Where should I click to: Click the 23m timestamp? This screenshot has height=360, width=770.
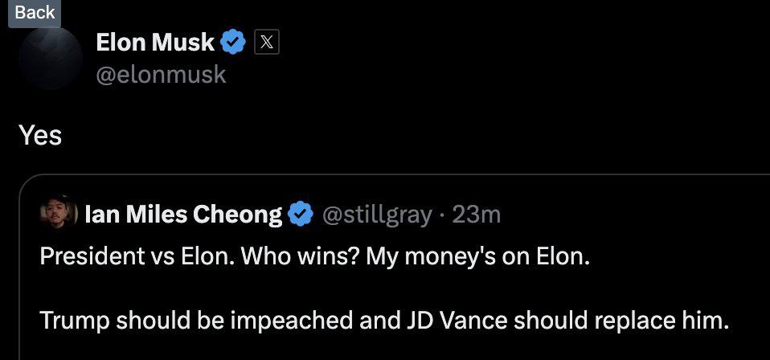[477, 215]
